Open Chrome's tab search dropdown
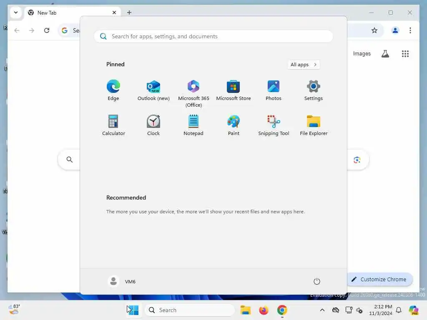The height and width of the screenshot is (320, 427). coord(16,12)
